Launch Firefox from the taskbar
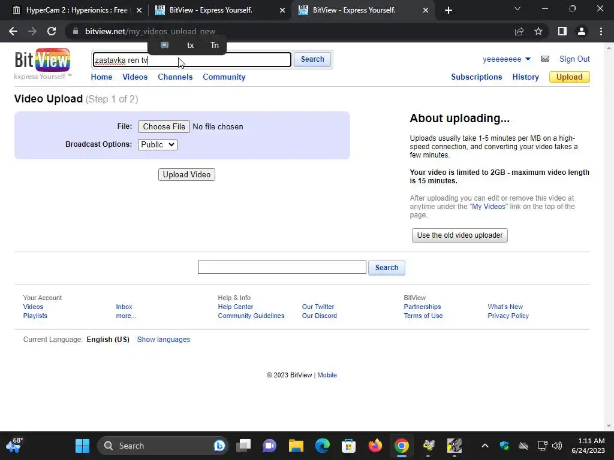 point(375,446)
